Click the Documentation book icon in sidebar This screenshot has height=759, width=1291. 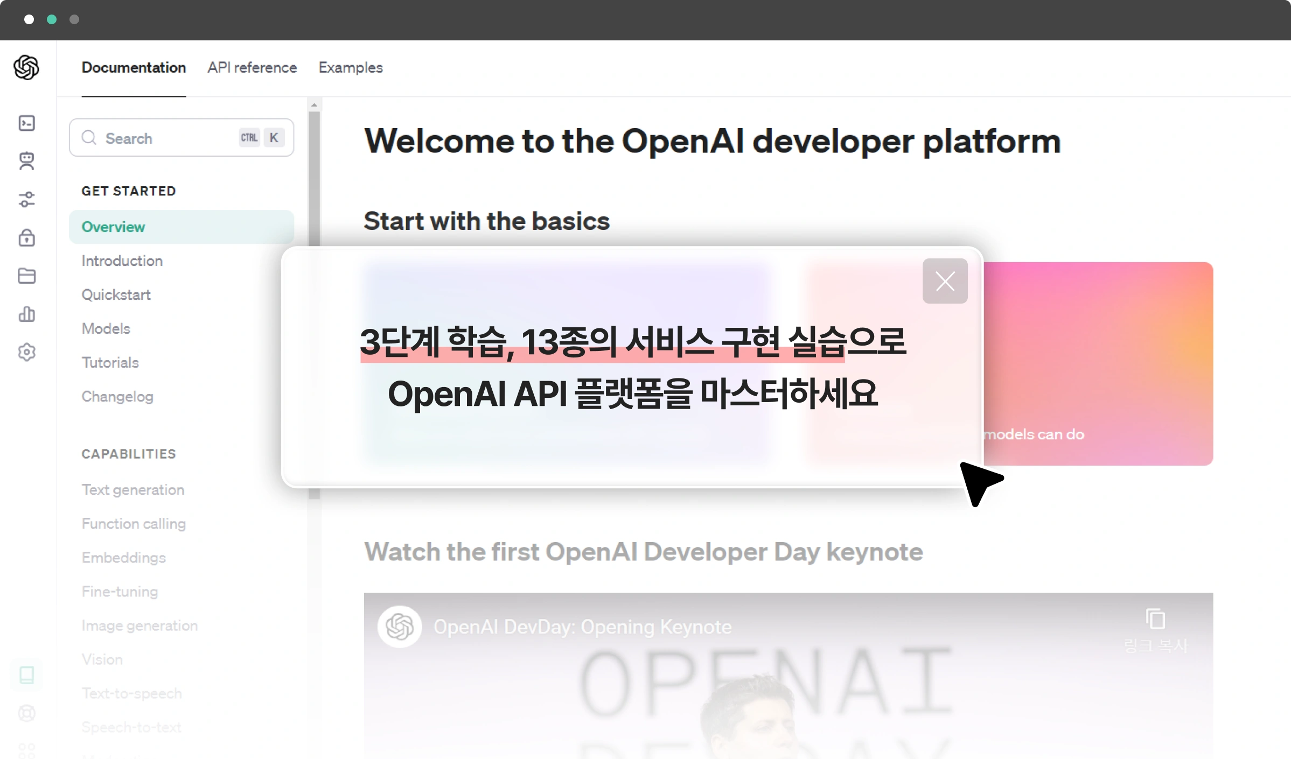coord(27,675)
